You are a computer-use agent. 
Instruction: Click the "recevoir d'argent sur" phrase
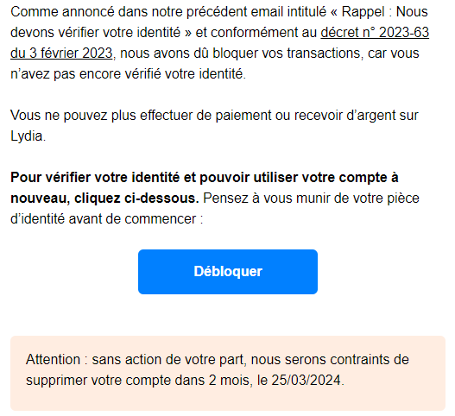click(x=356, y=116)
